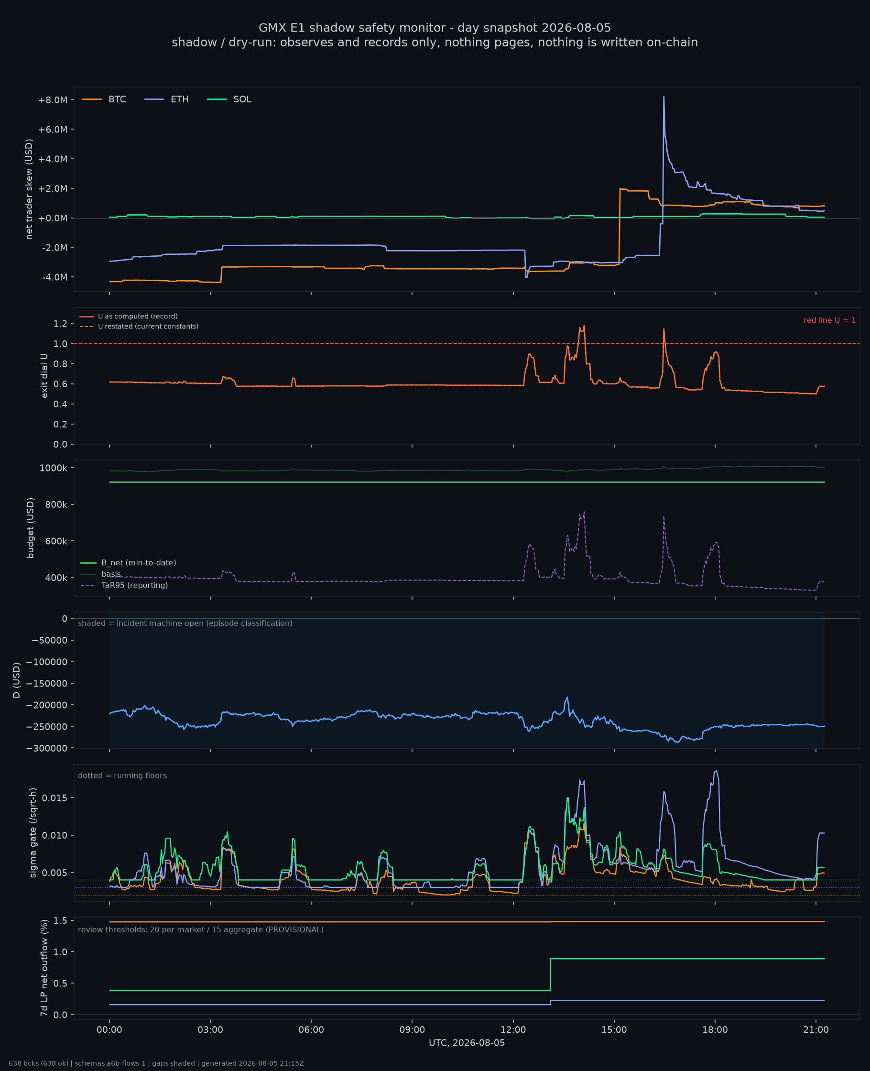Click the +2.0M skew tick label
870x1071 pixels.
click(53, 189)
